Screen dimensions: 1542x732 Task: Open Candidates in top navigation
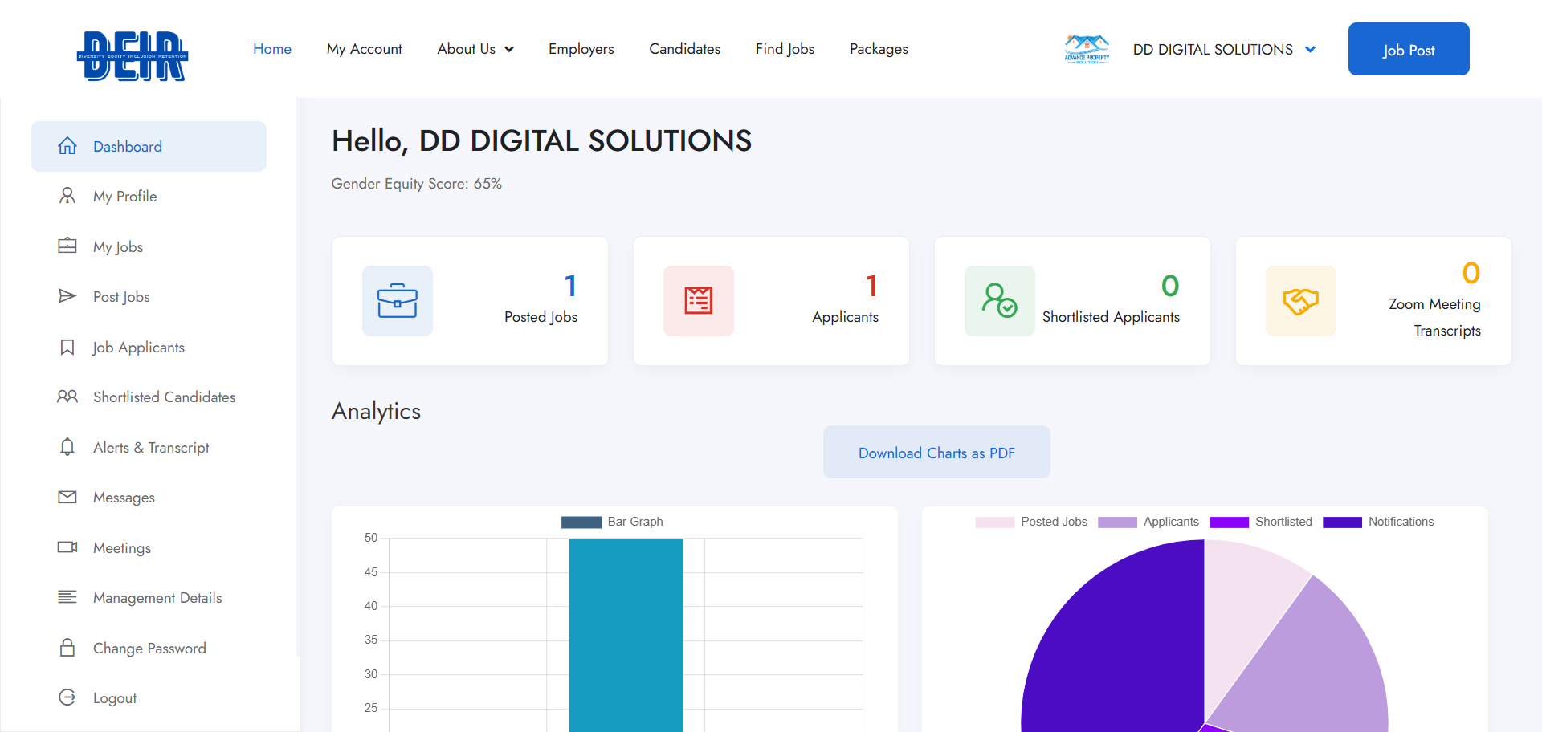pyautogui.click(x=685, y=49)
